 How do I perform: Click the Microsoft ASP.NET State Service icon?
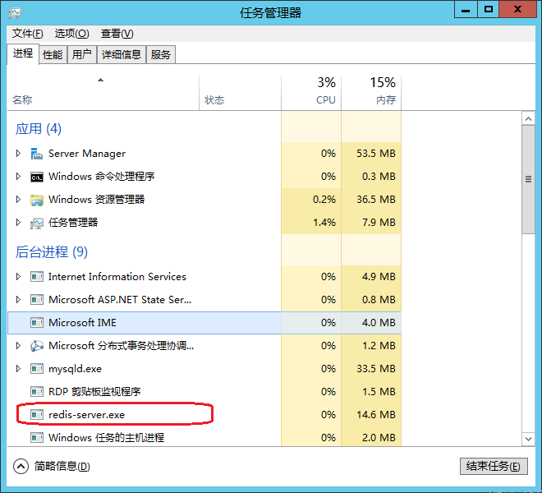[37, 300]
